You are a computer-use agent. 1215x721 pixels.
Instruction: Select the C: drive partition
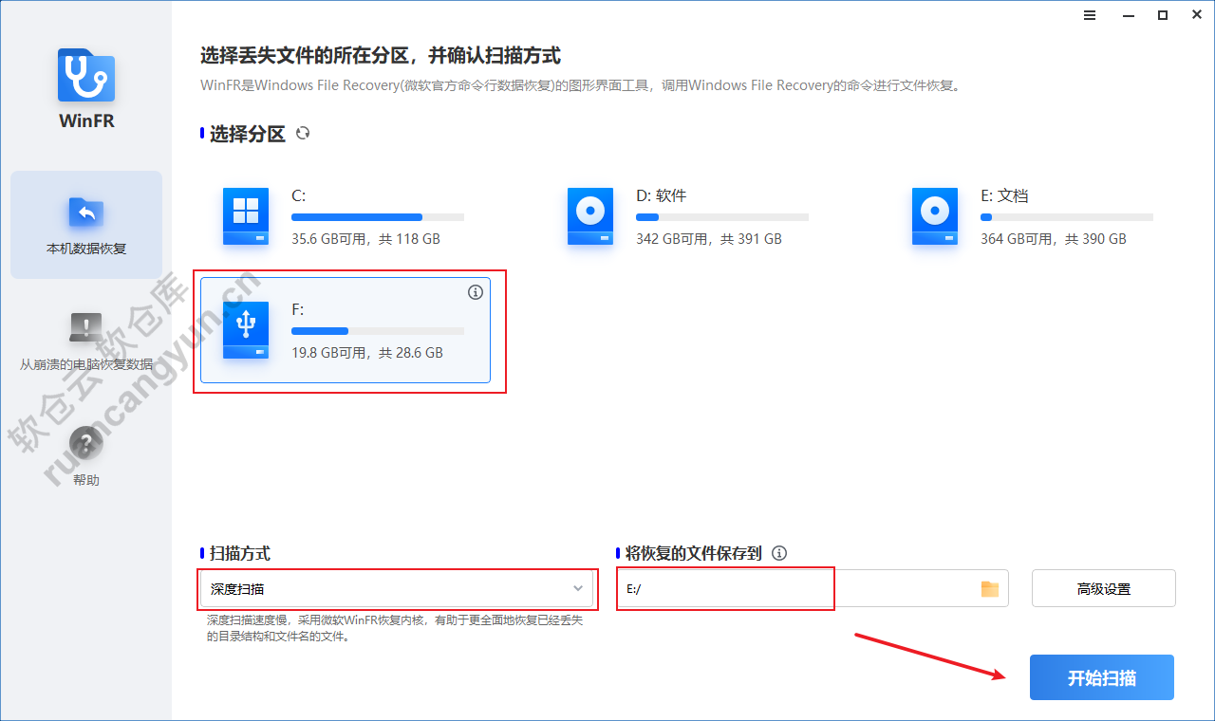(x=346, y=216)
